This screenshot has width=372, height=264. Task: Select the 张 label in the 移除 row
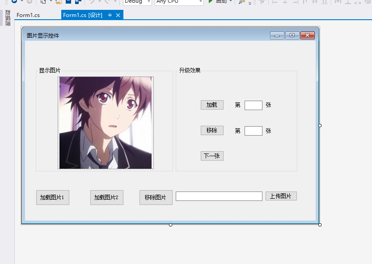pyautogui.click(x=268, y=131)
